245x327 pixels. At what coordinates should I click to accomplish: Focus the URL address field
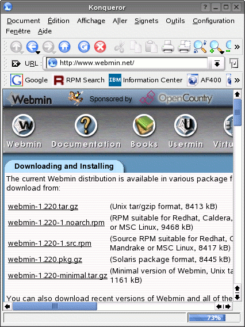pos(127,63)
